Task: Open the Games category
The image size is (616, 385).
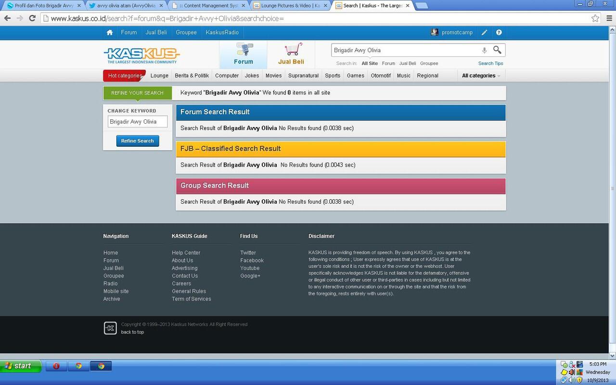Action: click(356, 76)
